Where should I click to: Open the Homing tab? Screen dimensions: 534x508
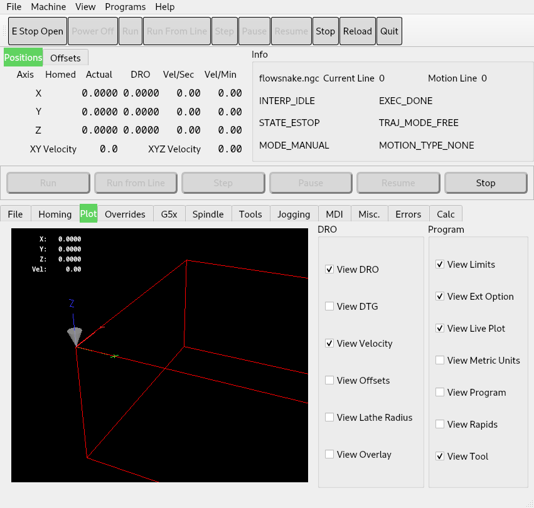[55, 214]
